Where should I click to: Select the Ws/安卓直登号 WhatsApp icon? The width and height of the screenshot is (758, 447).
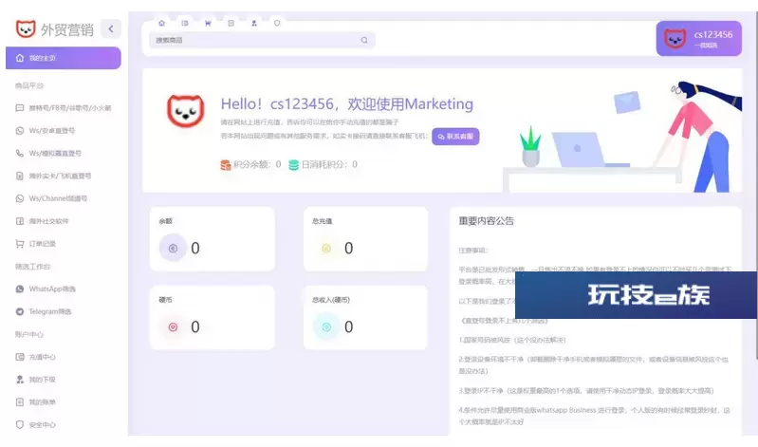[20, 131]
